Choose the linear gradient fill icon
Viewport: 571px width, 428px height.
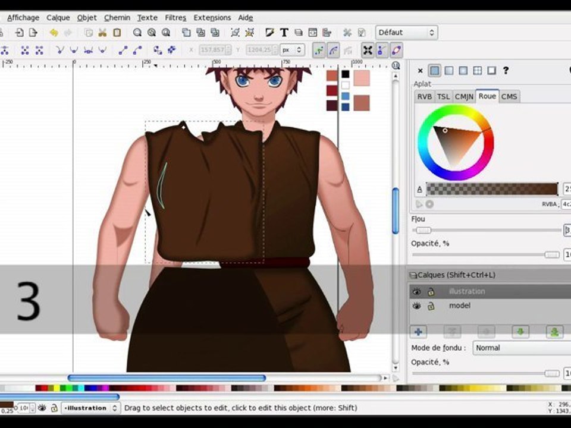coord(449,71)
